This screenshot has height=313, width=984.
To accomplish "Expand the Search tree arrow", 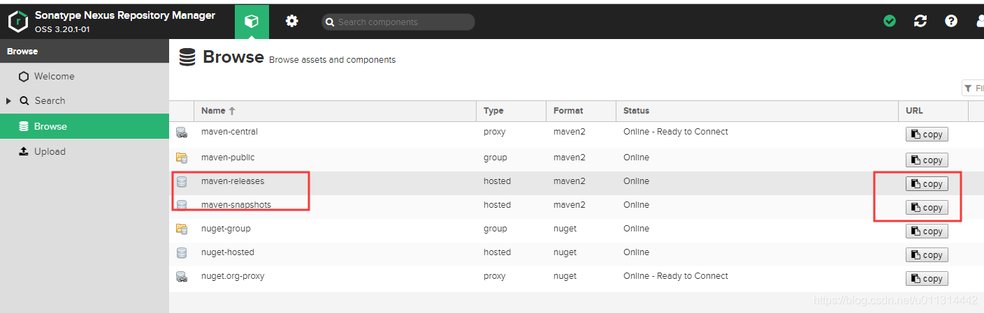I will (x=8, y=101).
